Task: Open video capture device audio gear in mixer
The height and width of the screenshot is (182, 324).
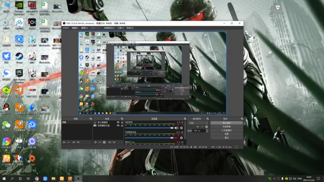Action: (x=181, y=138)
